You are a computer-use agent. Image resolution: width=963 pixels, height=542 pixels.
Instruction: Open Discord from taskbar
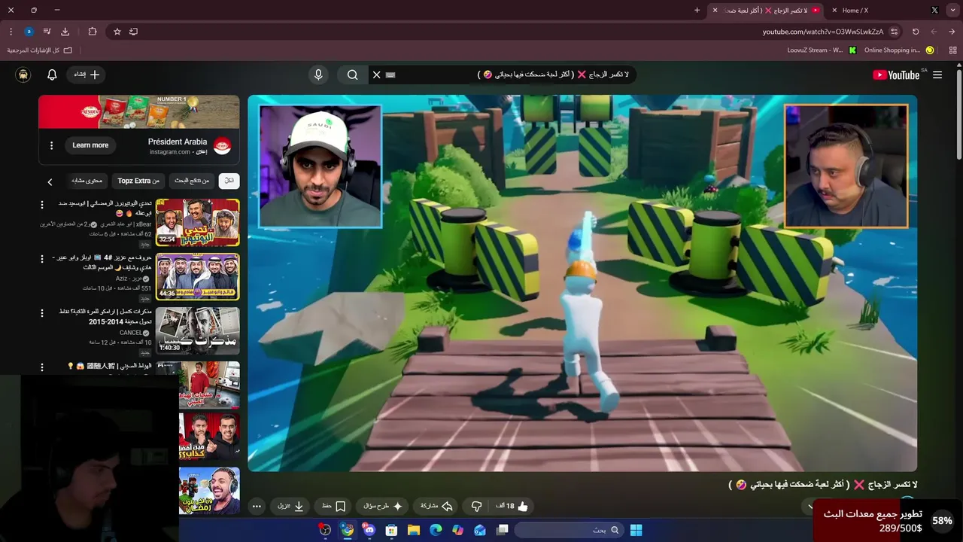(x=369, y=530)
